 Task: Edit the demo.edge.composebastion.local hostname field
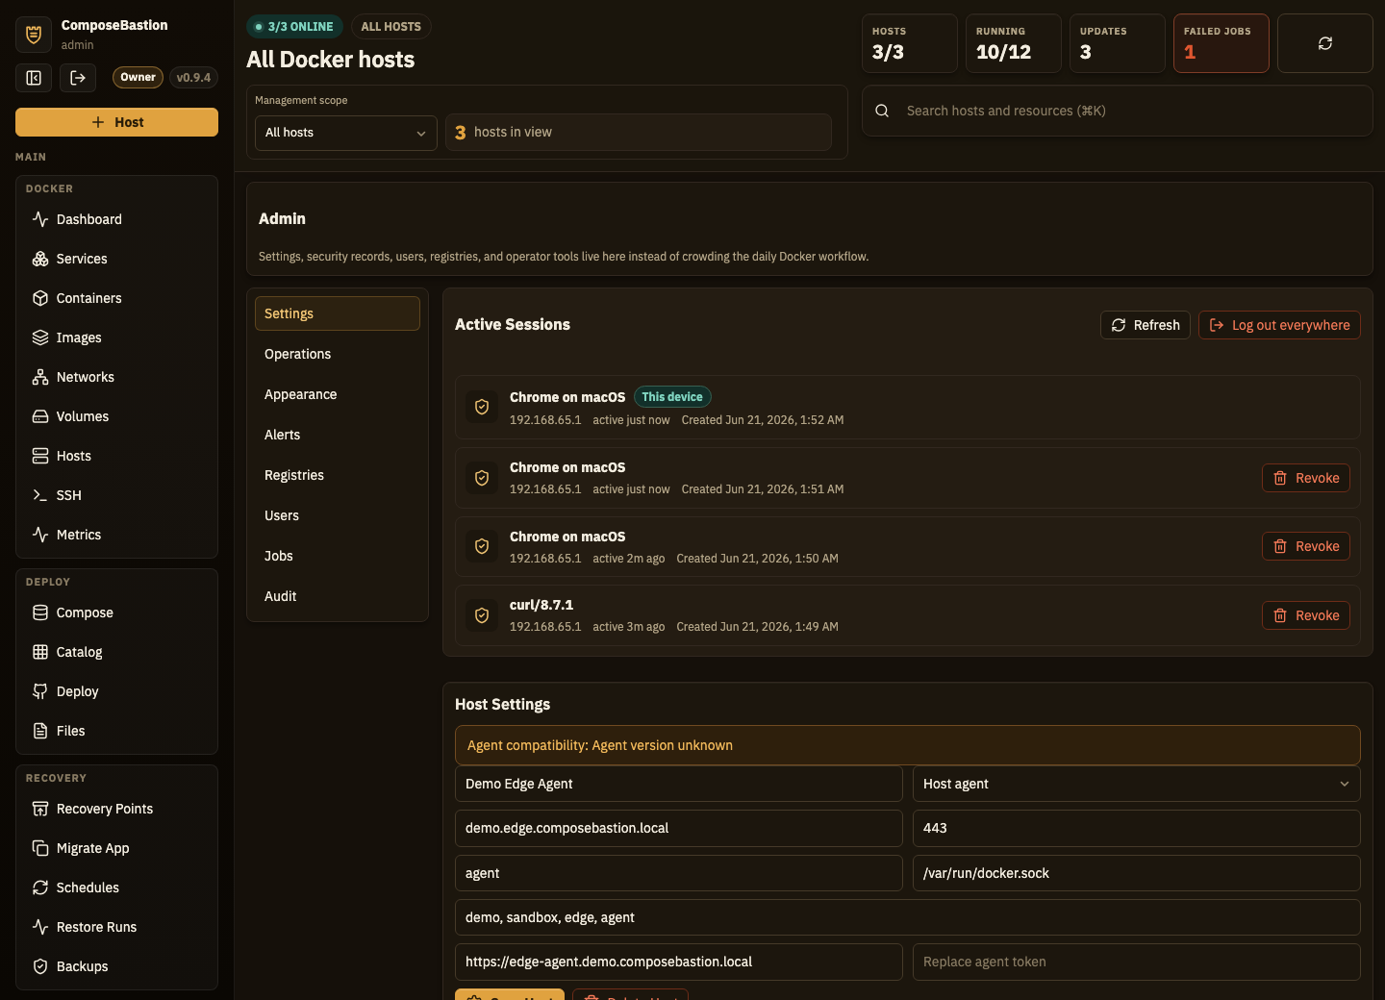679,828
